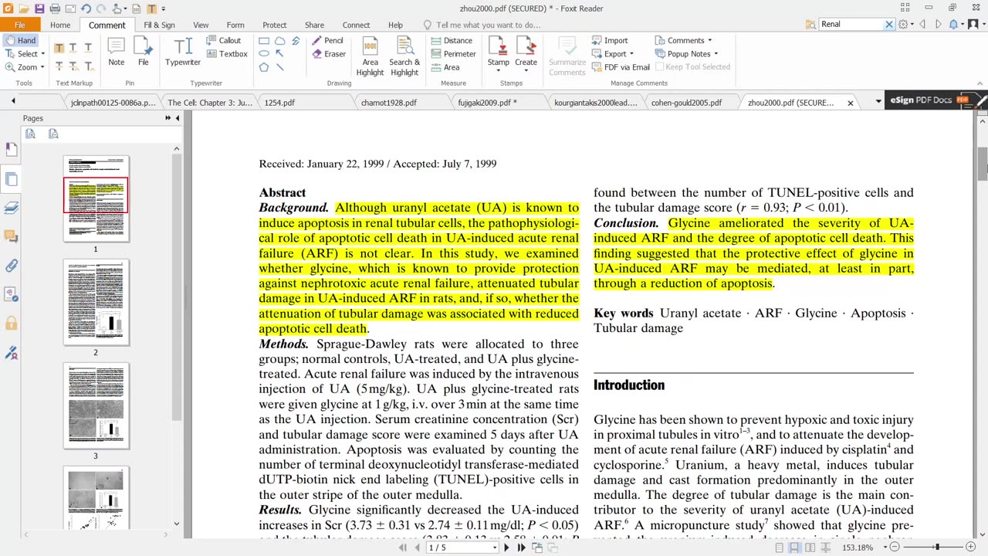Pick the Rectangle drawing shape
Viewport: 988px width, 556px height.
pyautogui.click(x=264, y=41)
